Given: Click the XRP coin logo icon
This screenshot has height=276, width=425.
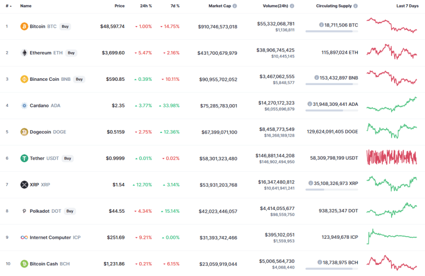Looking at the screenshot, I should coord(24,185).
